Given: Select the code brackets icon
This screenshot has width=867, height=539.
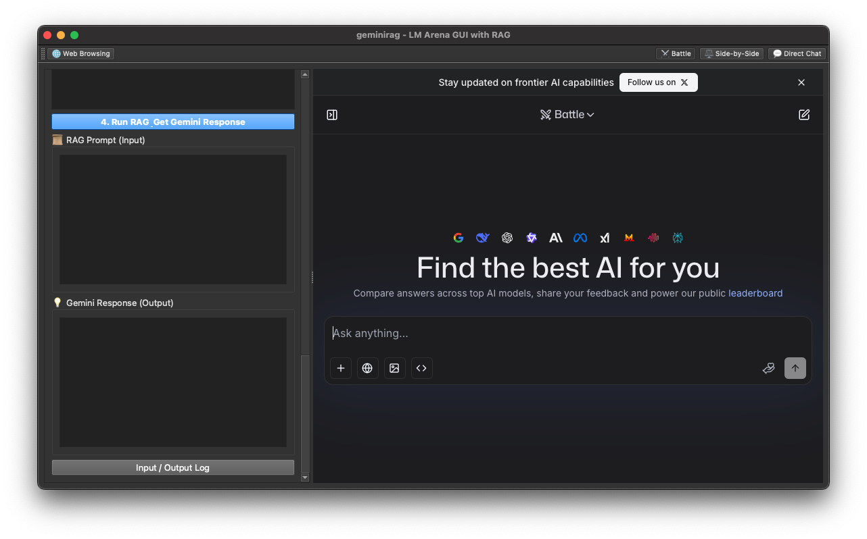Looking at the screenshot, I should [x=422, y=368].
